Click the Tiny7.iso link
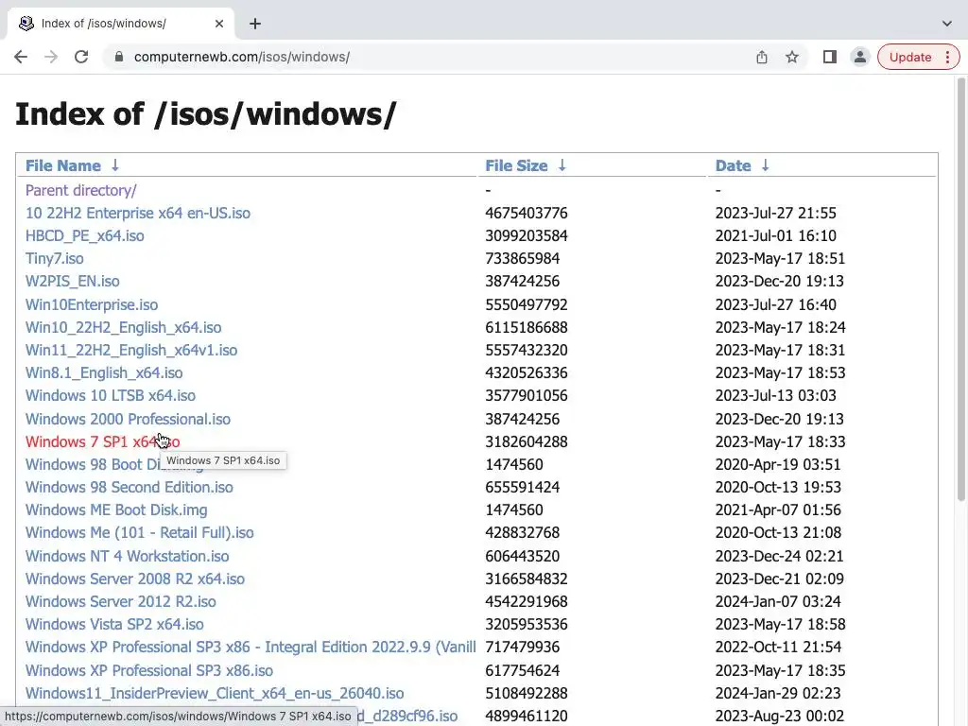 (54, 259)
